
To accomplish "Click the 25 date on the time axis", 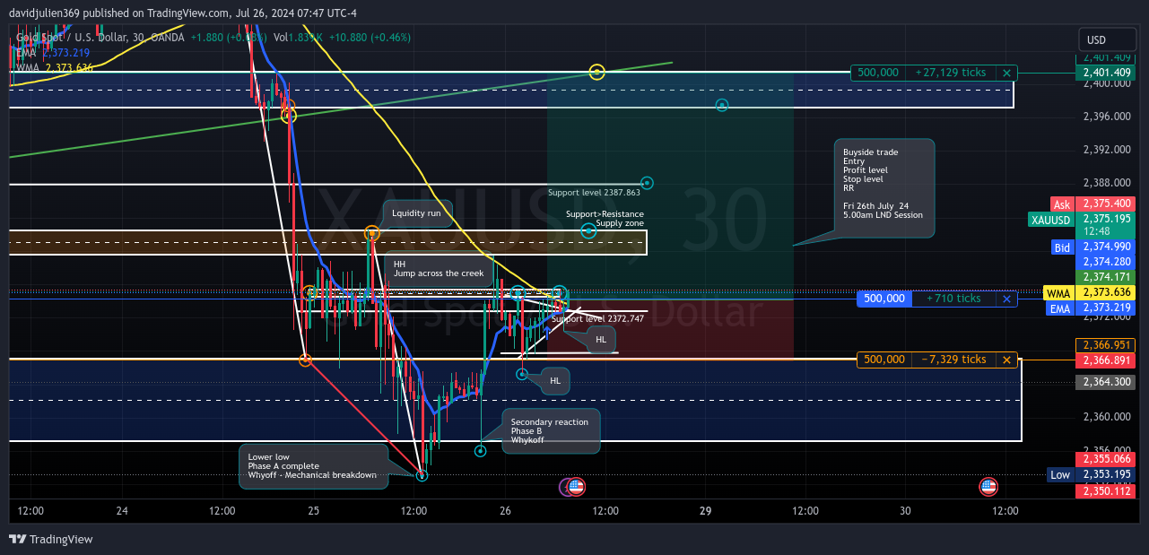I will [313, 511].
